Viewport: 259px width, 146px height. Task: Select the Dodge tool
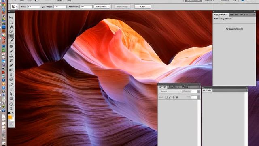(11, 79)
